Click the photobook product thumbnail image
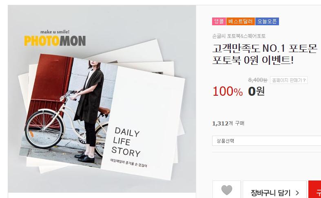Screen dimensions: 321x198 tap(102, 99)
